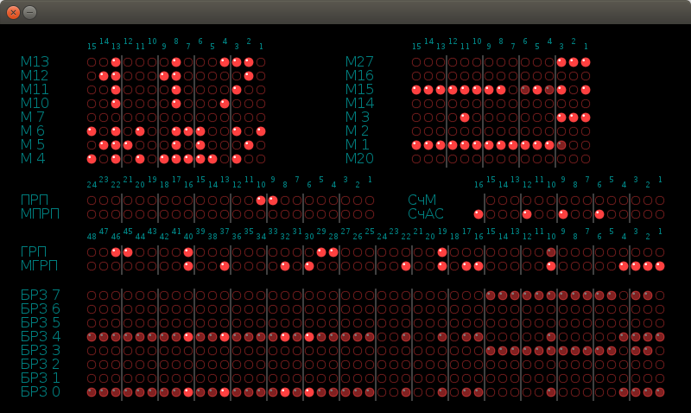Screen dimensions: 691x413
Task: Select the M 7 register label
Action: [33, 117]
